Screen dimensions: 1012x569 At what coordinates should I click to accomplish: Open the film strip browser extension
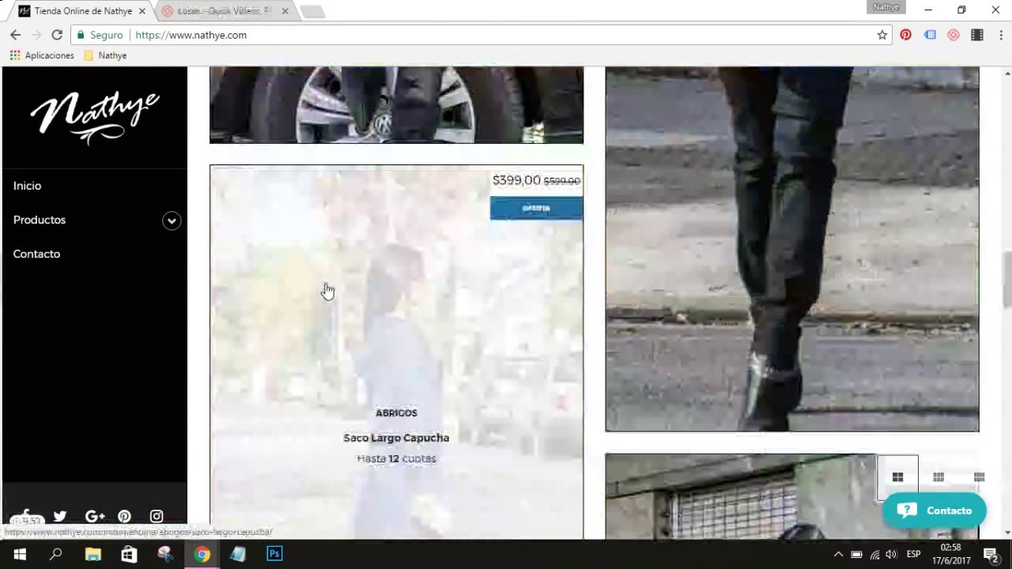(977, 35)
